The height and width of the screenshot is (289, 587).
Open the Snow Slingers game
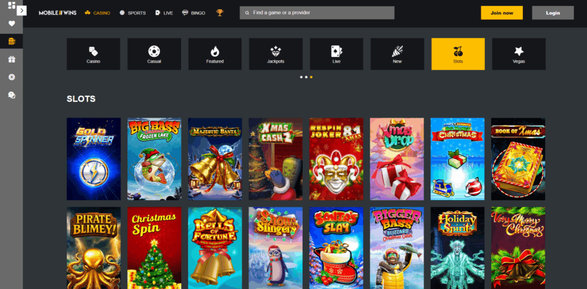click(x=276, y=248)
